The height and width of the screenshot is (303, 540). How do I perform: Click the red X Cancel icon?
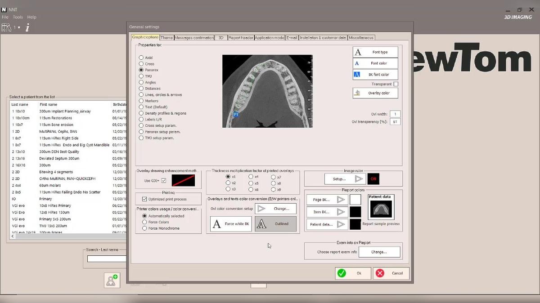380,273
